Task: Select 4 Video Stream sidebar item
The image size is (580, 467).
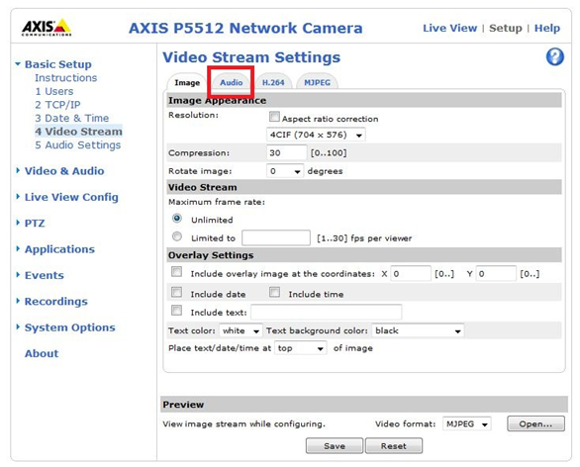Action: pos(78,132)
